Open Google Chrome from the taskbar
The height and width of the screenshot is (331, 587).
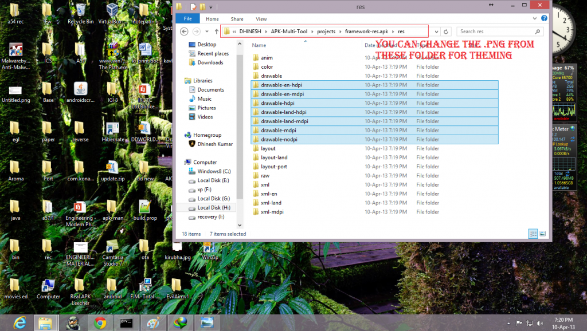tap(100, 322)
